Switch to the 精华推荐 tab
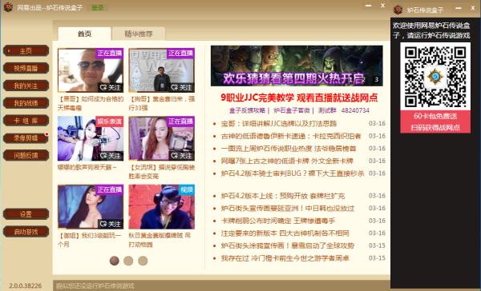 click(x=139, y=34)
